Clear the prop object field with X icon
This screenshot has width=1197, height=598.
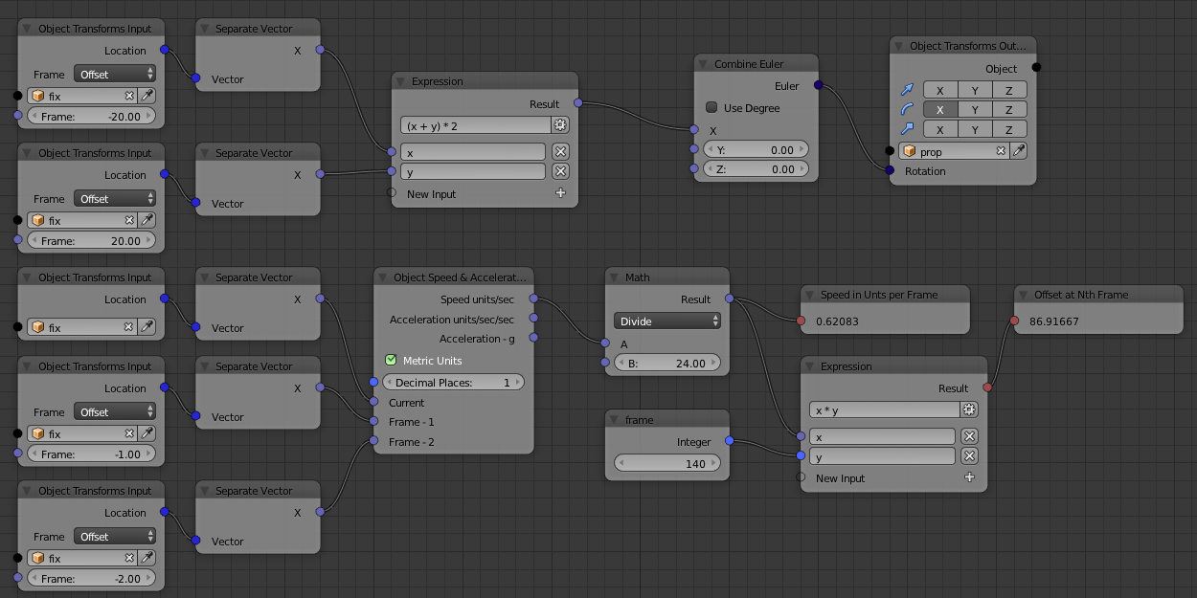[1001, 151]
